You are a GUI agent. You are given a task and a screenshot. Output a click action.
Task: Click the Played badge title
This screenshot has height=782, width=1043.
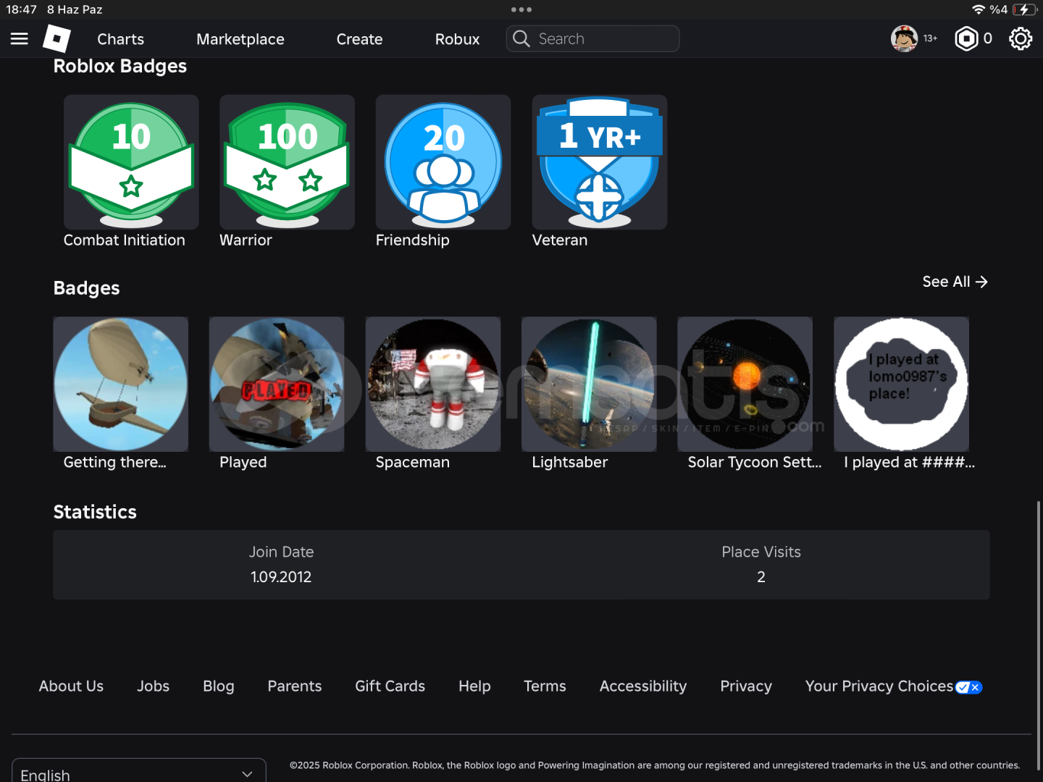tap(243, 462)
